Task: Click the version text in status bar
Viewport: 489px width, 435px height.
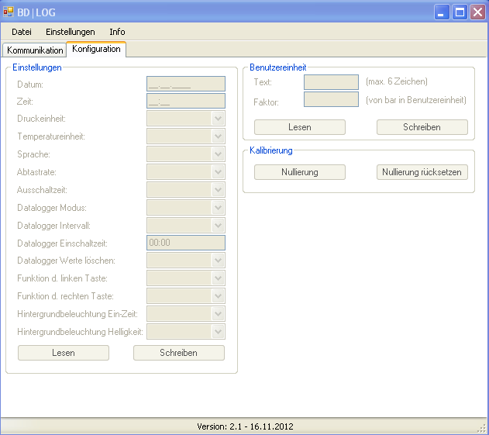Action: point(245,426)
